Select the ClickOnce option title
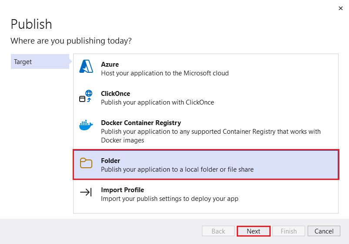Viewport: 349px width, 244px height. (x=115, y=94)
